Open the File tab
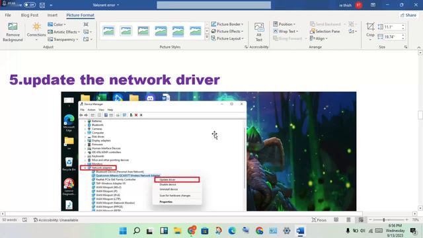Image resolution: width=423 pixels, height=238 pixels. 8,15
